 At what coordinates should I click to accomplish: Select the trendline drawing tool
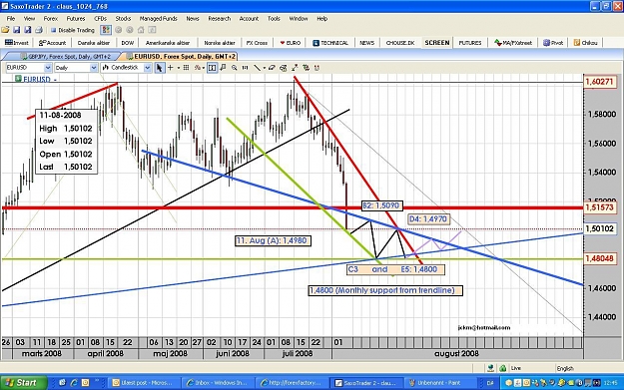click(x=257, y=68)
